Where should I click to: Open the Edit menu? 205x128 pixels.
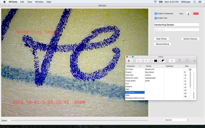(x=22, y=2)
